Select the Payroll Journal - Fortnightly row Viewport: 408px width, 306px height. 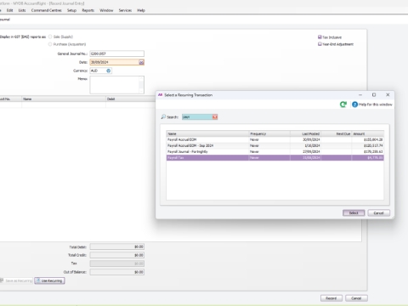[x=275, y=151]
